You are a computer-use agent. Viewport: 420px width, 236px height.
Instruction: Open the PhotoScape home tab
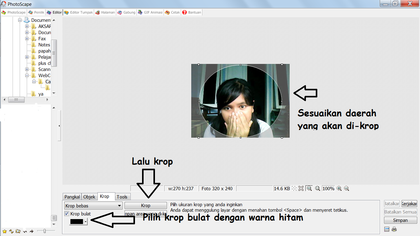point(14,13)
